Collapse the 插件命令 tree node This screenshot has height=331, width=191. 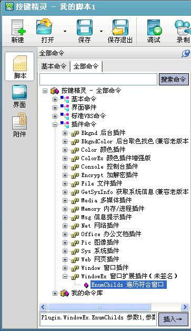pyautogui.click(x=55, y=124)
